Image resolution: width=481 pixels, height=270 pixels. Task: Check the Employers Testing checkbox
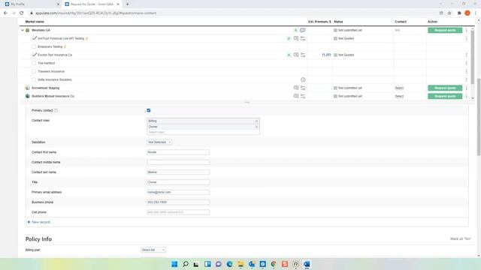click(x=34, y=46)
